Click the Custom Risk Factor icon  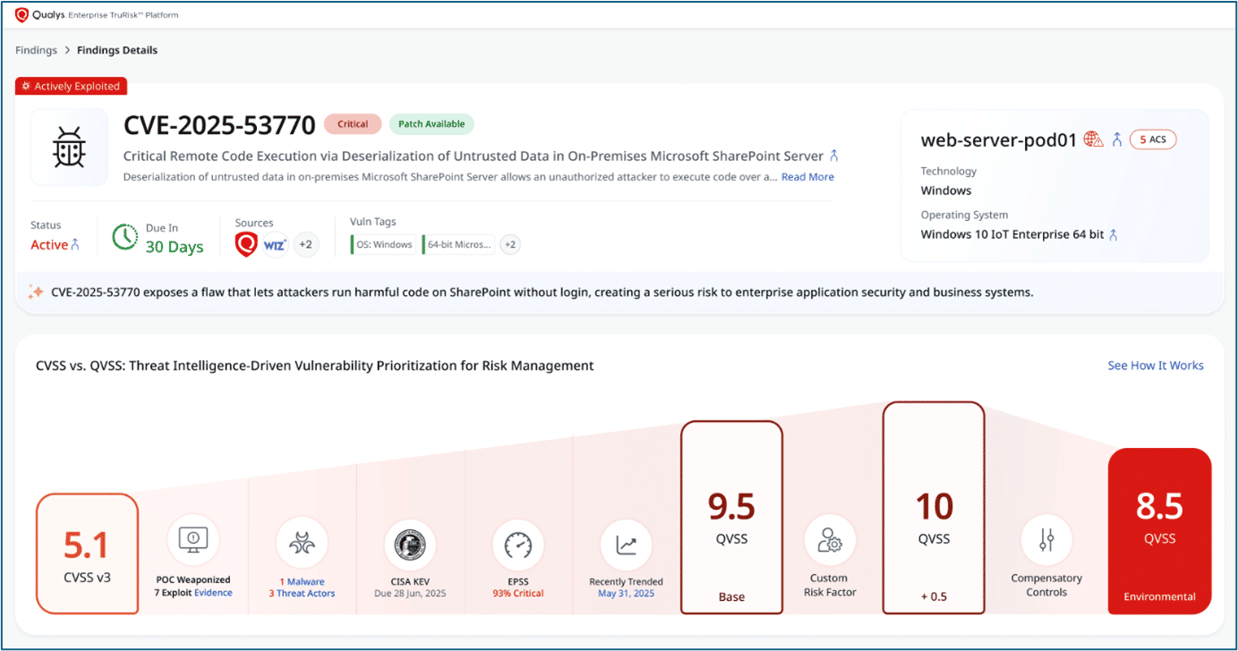click(830, 540)
